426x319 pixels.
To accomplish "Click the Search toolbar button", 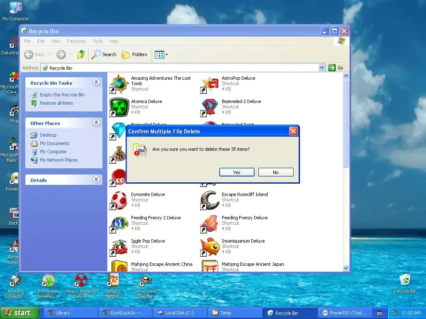I will point(104,54).
